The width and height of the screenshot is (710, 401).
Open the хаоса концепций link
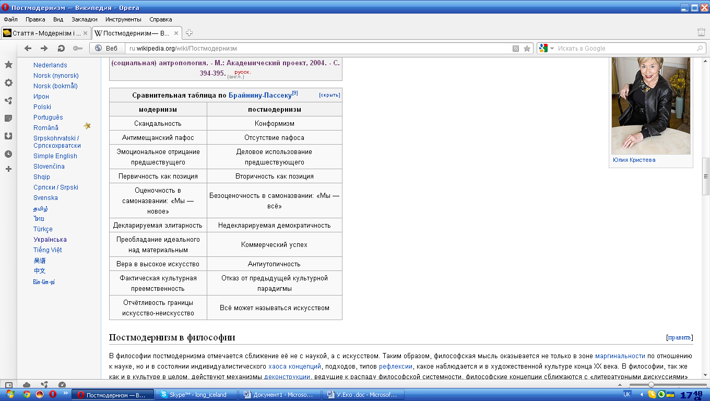point(295,367)
